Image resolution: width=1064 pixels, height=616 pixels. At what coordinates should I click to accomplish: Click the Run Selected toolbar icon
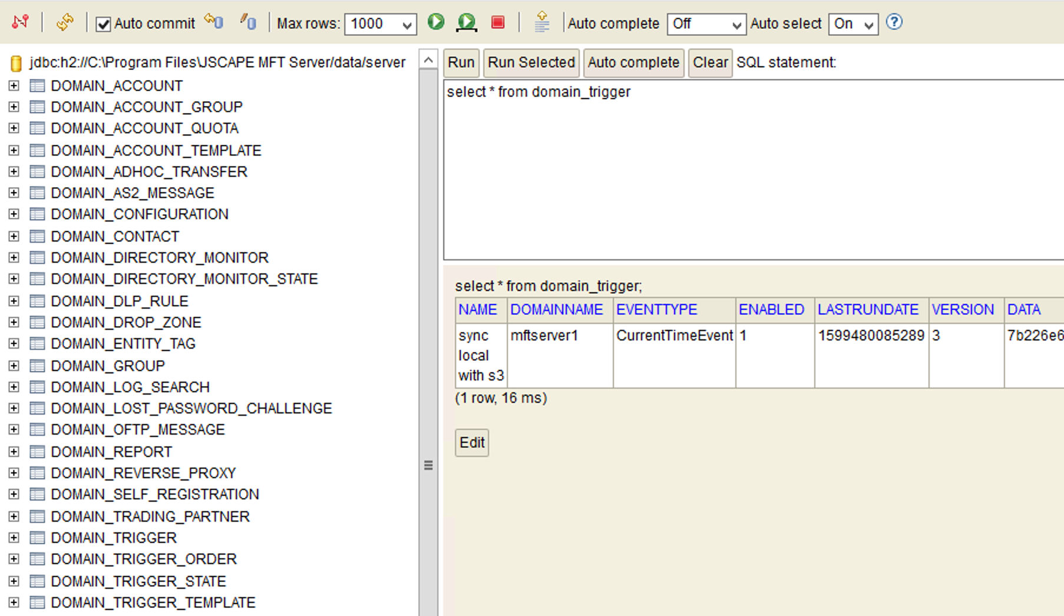(467, 22)
